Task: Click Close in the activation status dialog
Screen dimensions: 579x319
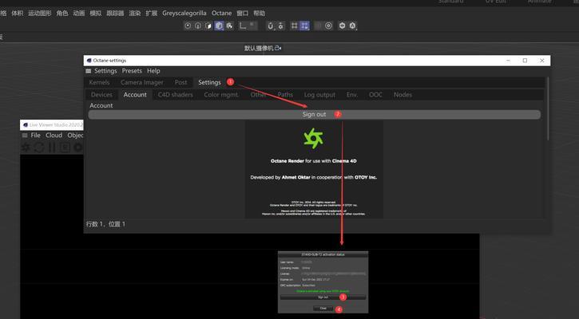Action: [x=323, y=309]
